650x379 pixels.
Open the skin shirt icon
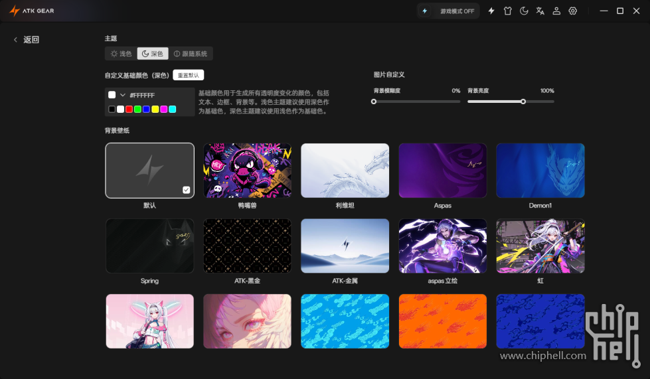pos(507,11)
